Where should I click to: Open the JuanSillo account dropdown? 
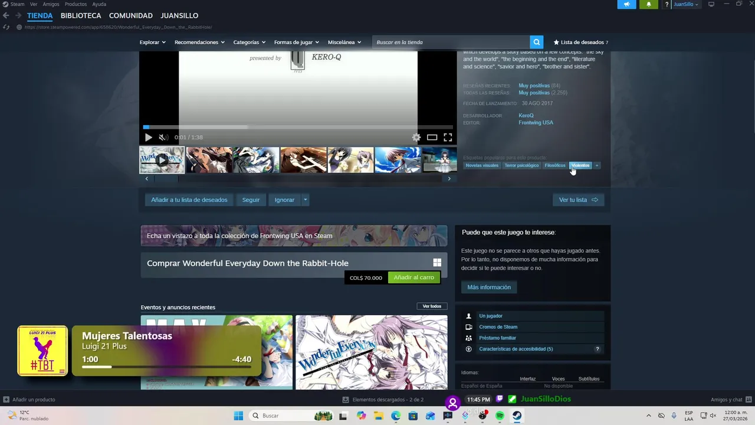(x=686, y=4)
